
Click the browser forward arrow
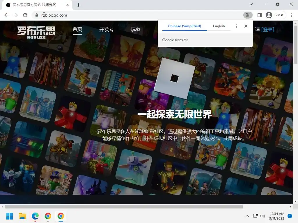pyautogui.click(x=16, y=15)
